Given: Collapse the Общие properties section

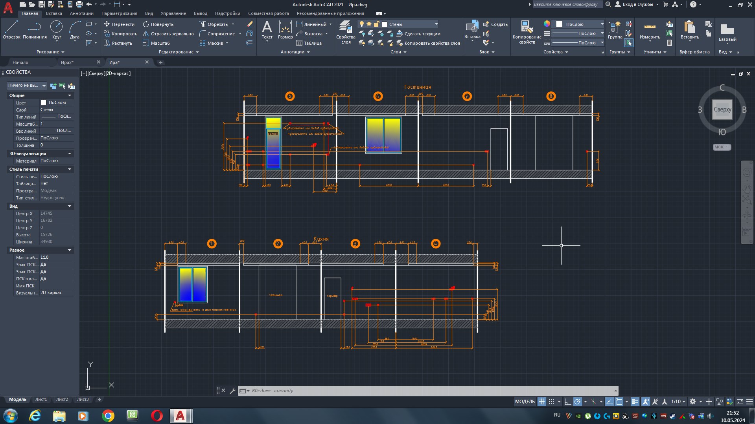Looking at the screenshot, I should pos(70,95).
